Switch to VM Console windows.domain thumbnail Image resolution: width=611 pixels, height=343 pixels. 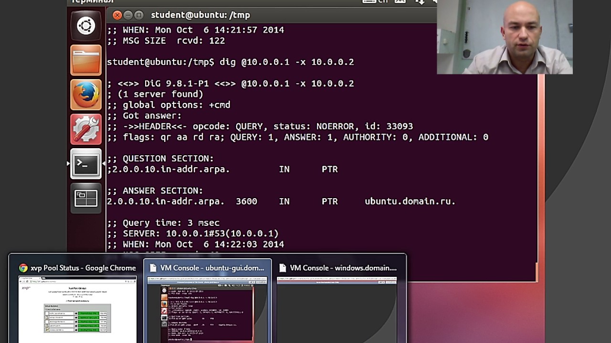337,309
